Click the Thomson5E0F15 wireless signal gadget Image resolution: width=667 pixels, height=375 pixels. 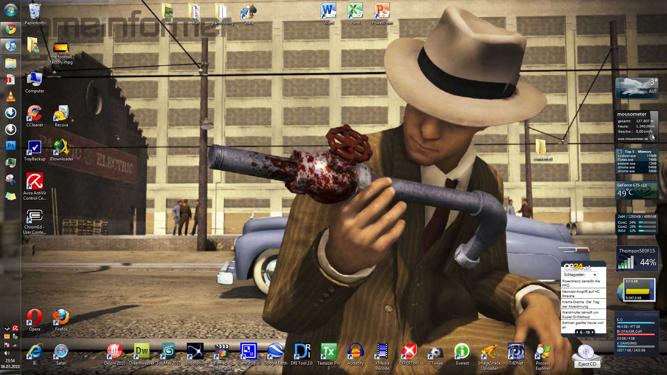637,259
